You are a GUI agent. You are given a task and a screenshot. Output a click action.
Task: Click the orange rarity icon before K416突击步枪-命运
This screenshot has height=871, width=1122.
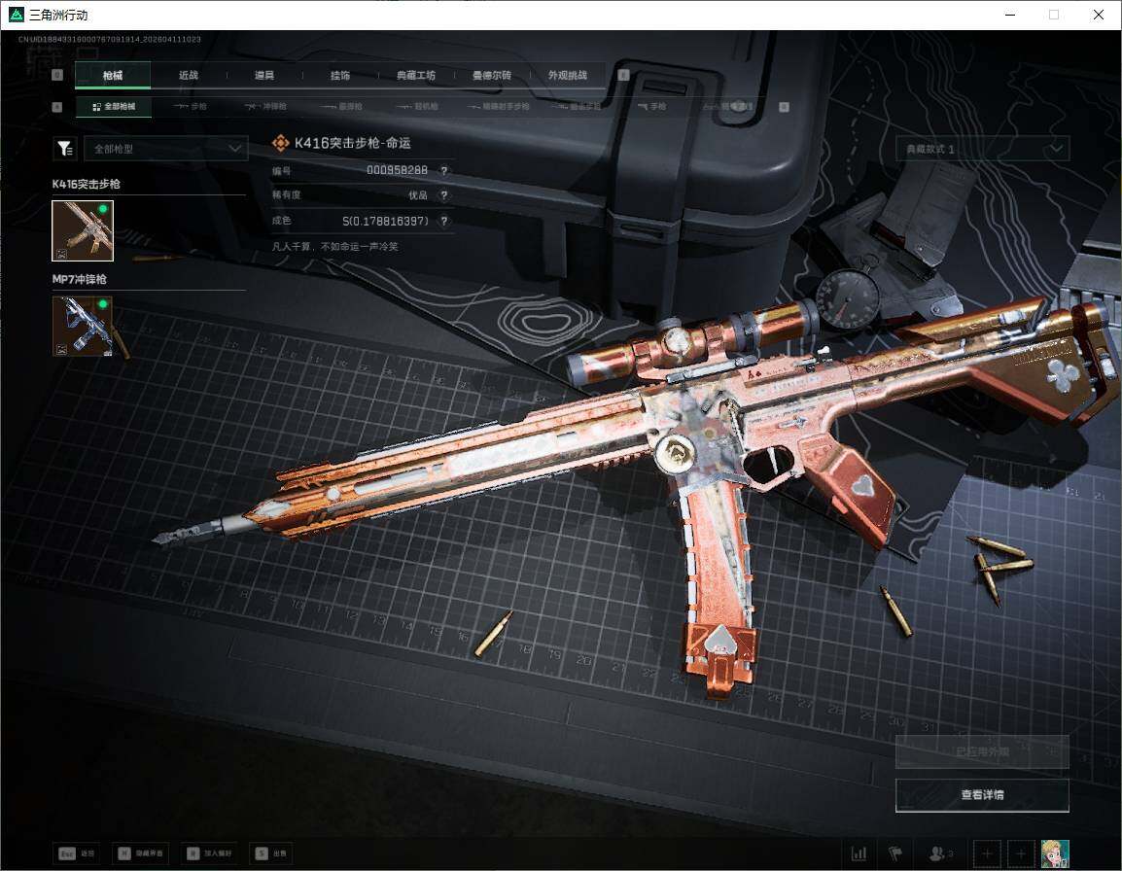coord(280,143)
